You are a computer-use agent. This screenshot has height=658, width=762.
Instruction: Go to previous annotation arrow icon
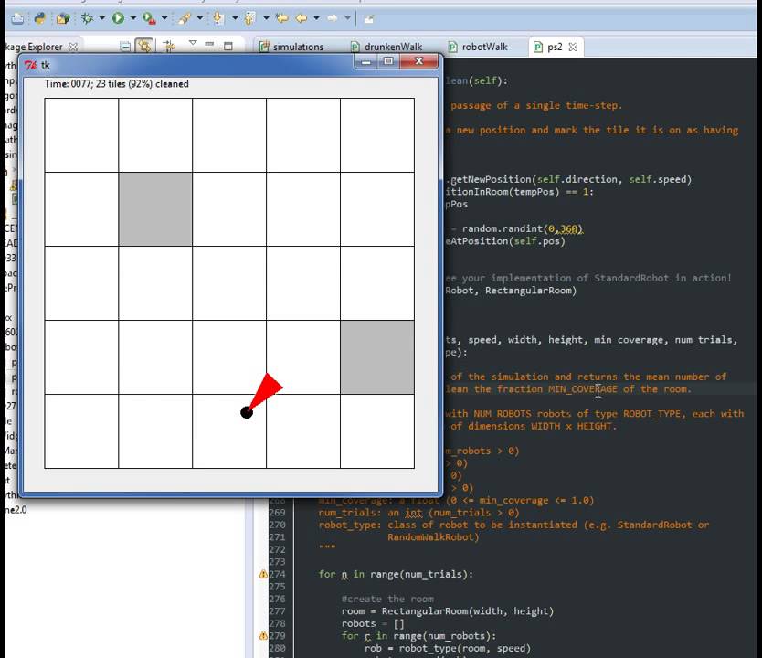(250, 18)
